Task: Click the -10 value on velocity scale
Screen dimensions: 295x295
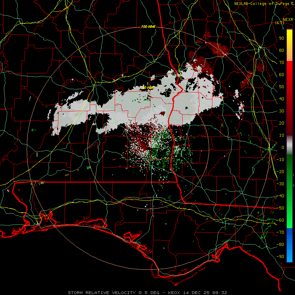Action: coord(280,160)
